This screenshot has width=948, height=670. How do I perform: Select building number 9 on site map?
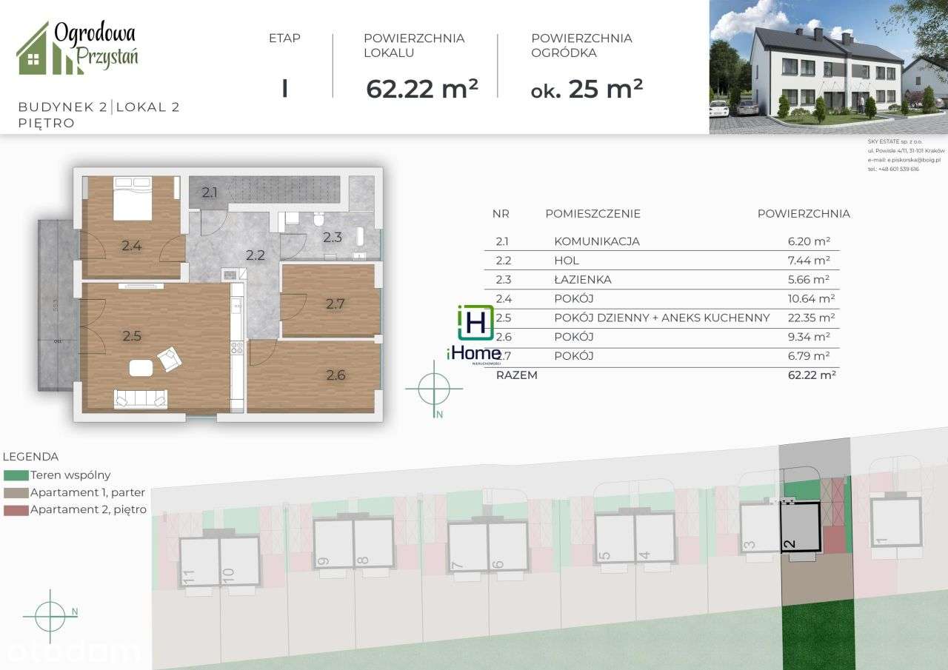[x=333, y=543]
